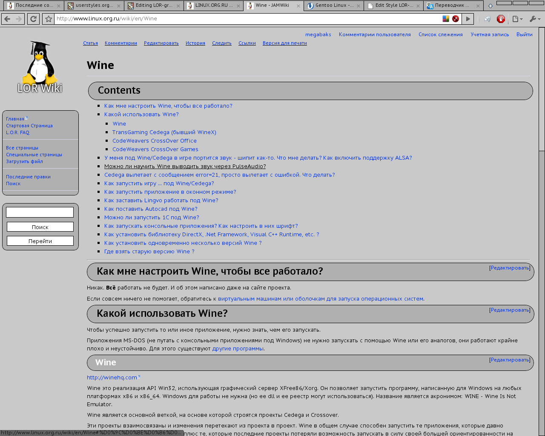545x436 pixels.
Task: Open Все страницы sidebar link
Action: pos(22,148)
